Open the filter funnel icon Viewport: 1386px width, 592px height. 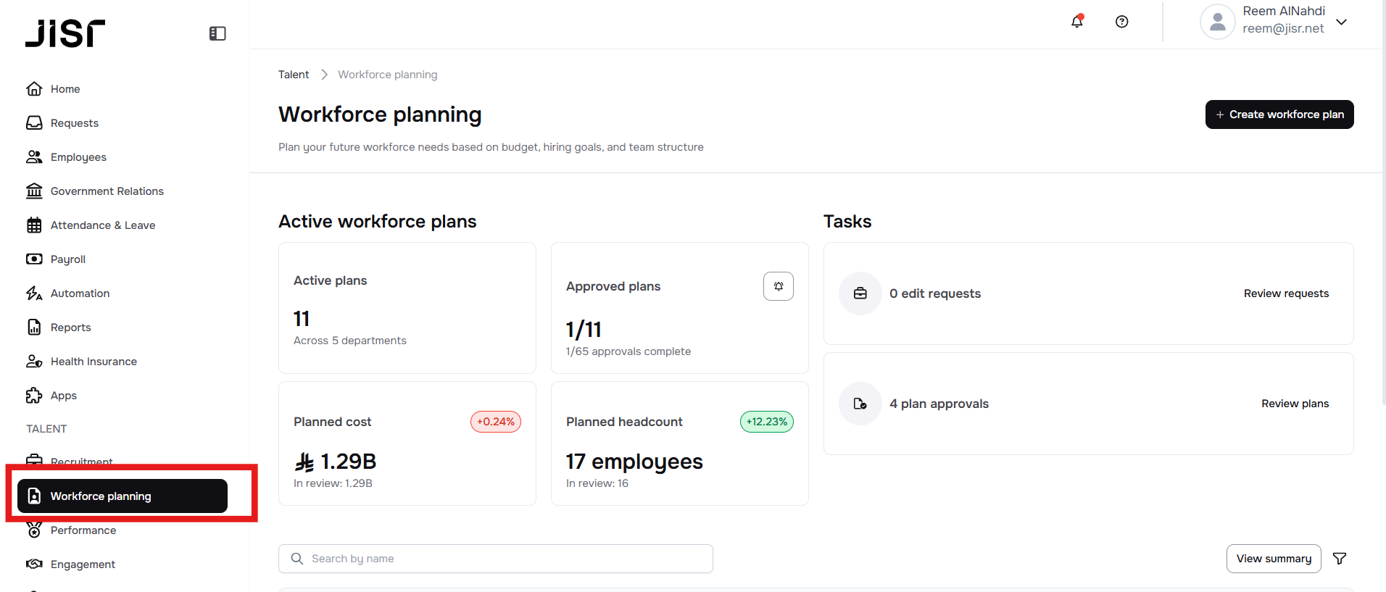click(1340, 559)
